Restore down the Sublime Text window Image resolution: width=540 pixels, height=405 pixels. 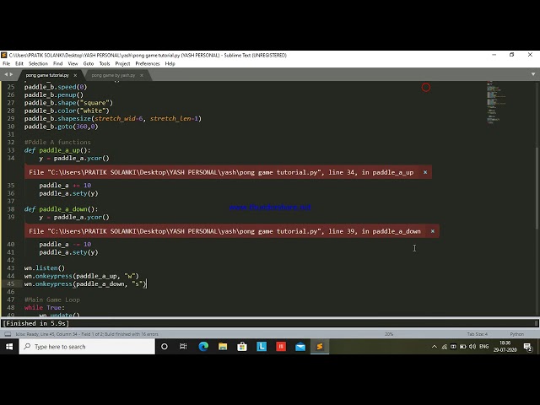point(512,55)
